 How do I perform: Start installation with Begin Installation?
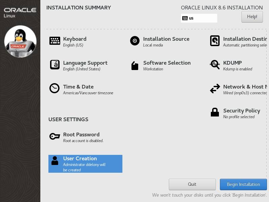pos(243,184)
